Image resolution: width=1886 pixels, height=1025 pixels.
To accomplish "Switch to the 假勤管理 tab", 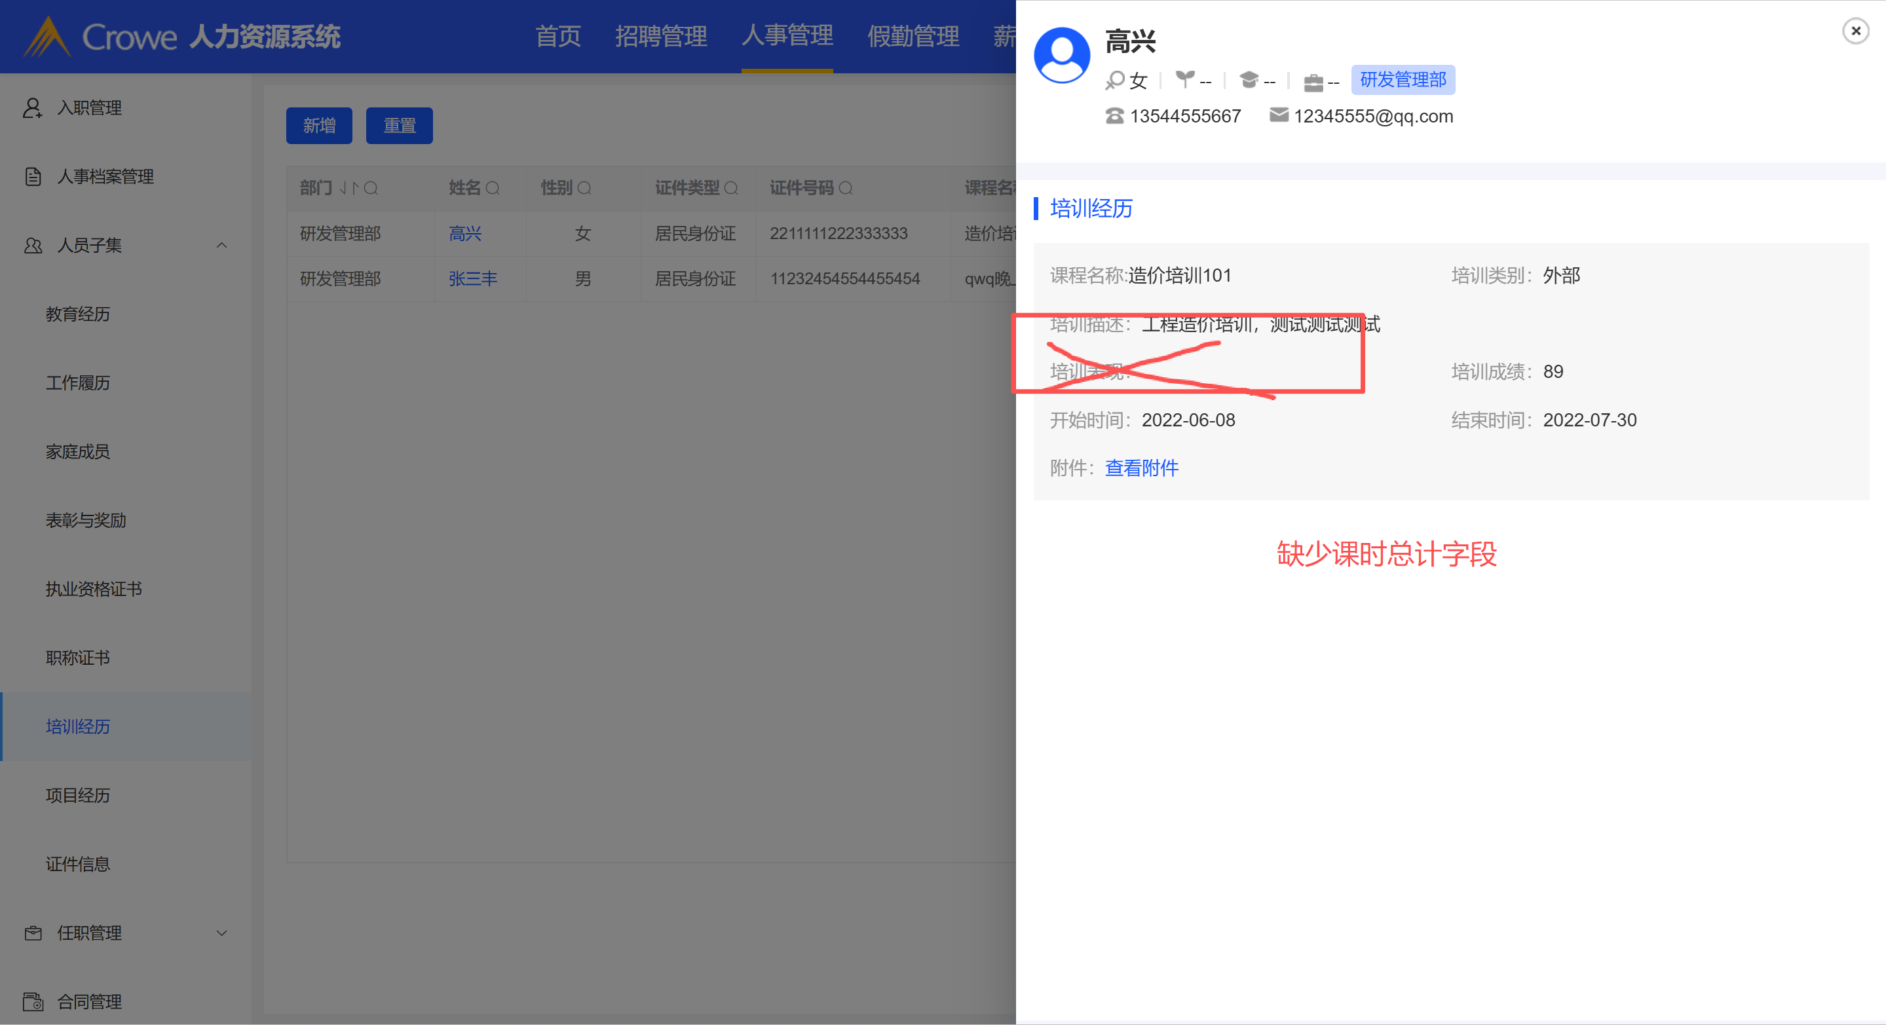I will (x=913, y=36).
